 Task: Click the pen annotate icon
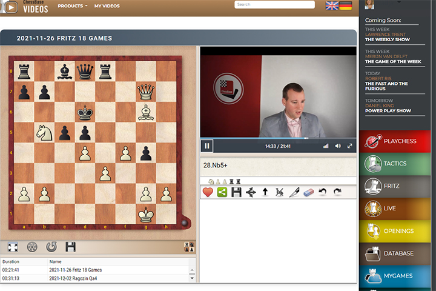click(294, 192)
